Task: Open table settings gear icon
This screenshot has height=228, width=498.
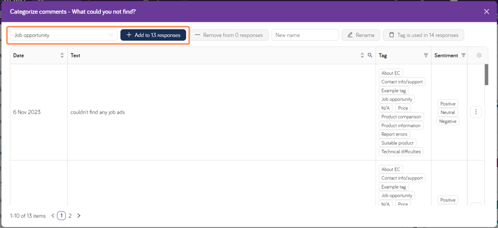Action: point(479,55)
